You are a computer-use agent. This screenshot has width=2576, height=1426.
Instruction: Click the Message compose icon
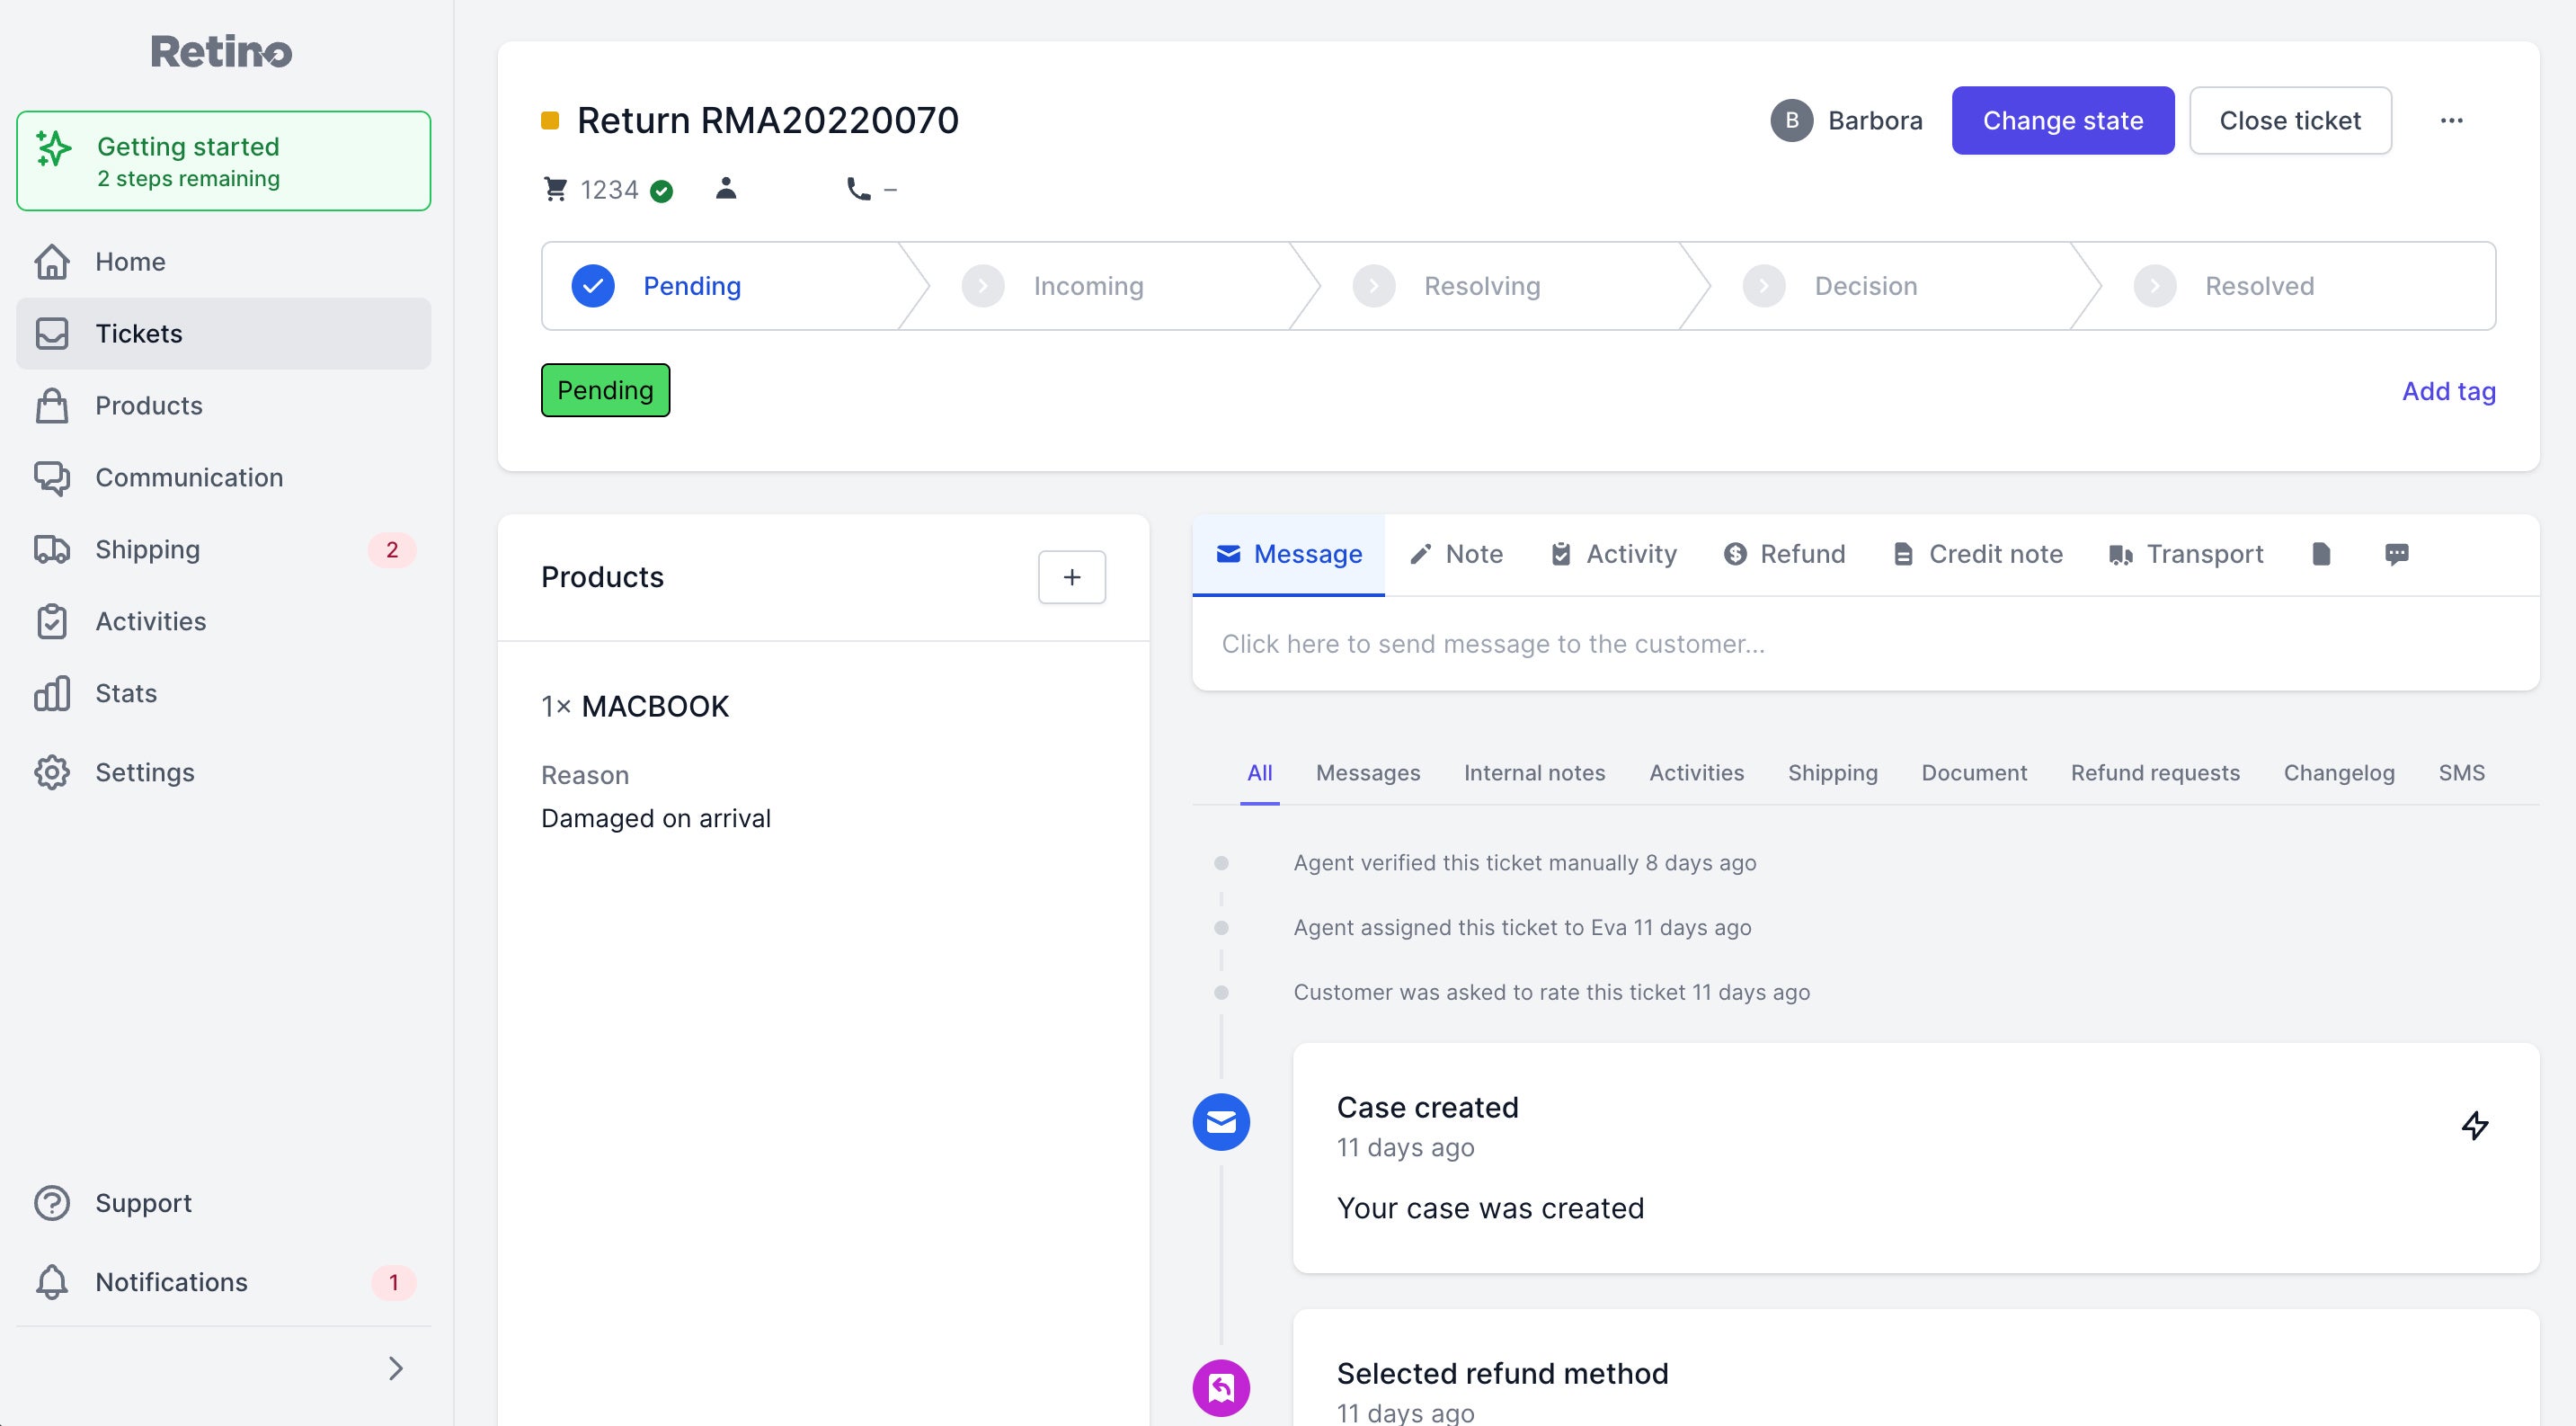[x=1229, y=553]
